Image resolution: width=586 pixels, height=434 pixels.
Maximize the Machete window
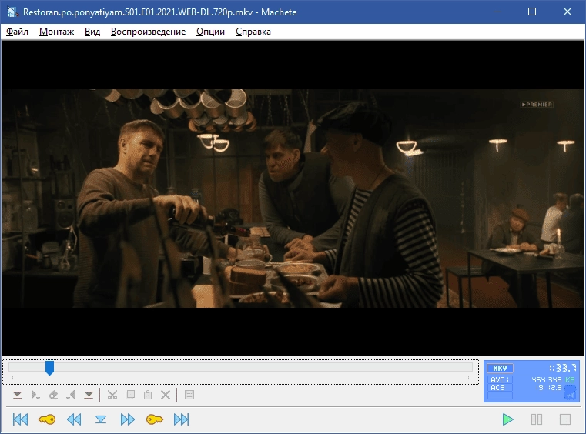coord(532,12)
